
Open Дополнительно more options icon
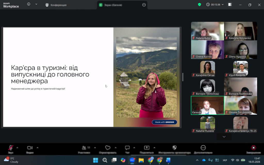203,148
